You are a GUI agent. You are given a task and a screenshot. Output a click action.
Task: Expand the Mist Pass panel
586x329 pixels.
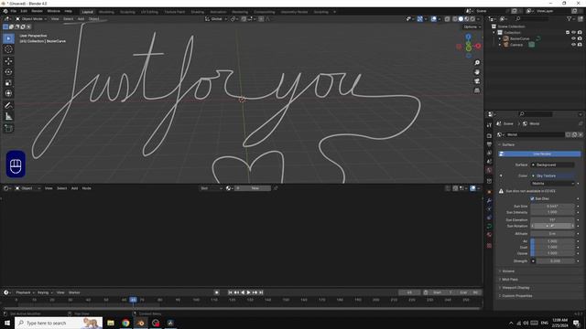point(510,280)
